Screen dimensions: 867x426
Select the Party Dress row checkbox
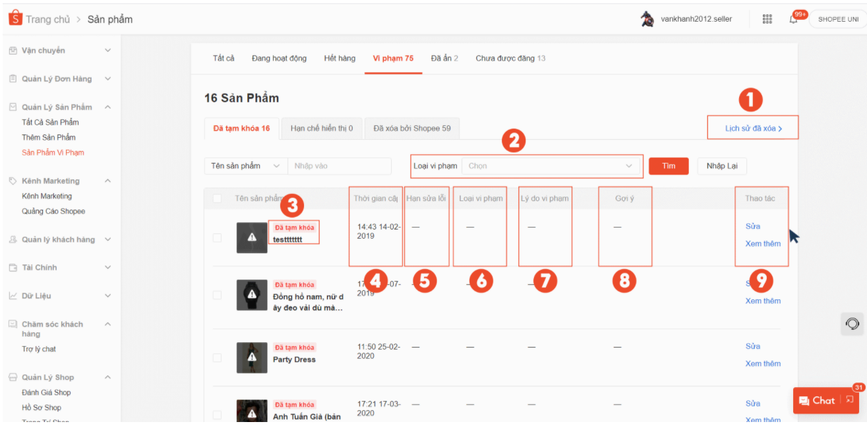pyautogui.click(x=218, y=357)
